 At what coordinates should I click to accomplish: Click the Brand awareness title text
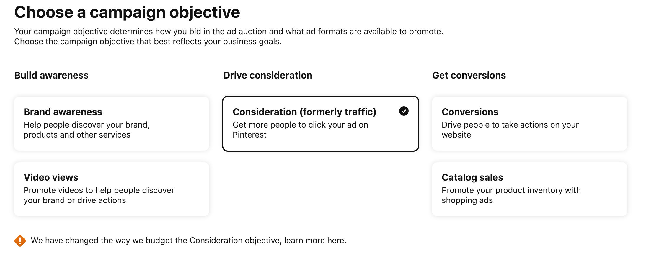[x=63, y=112]
